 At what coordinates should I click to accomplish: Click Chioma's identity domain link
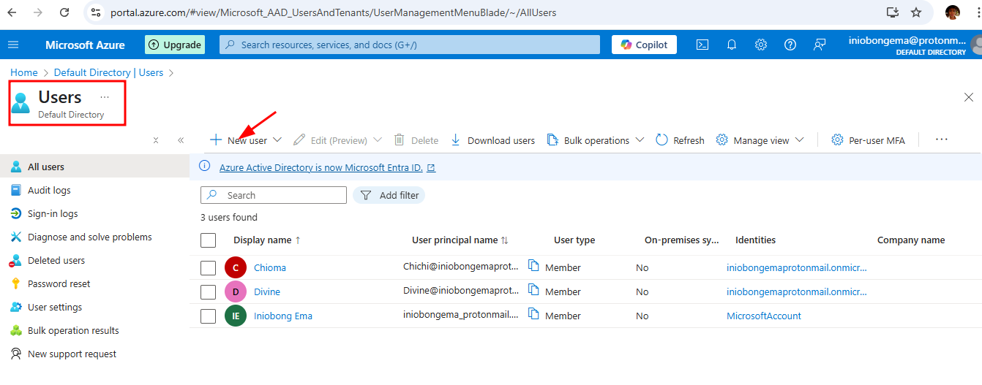(x=797, y=267)
